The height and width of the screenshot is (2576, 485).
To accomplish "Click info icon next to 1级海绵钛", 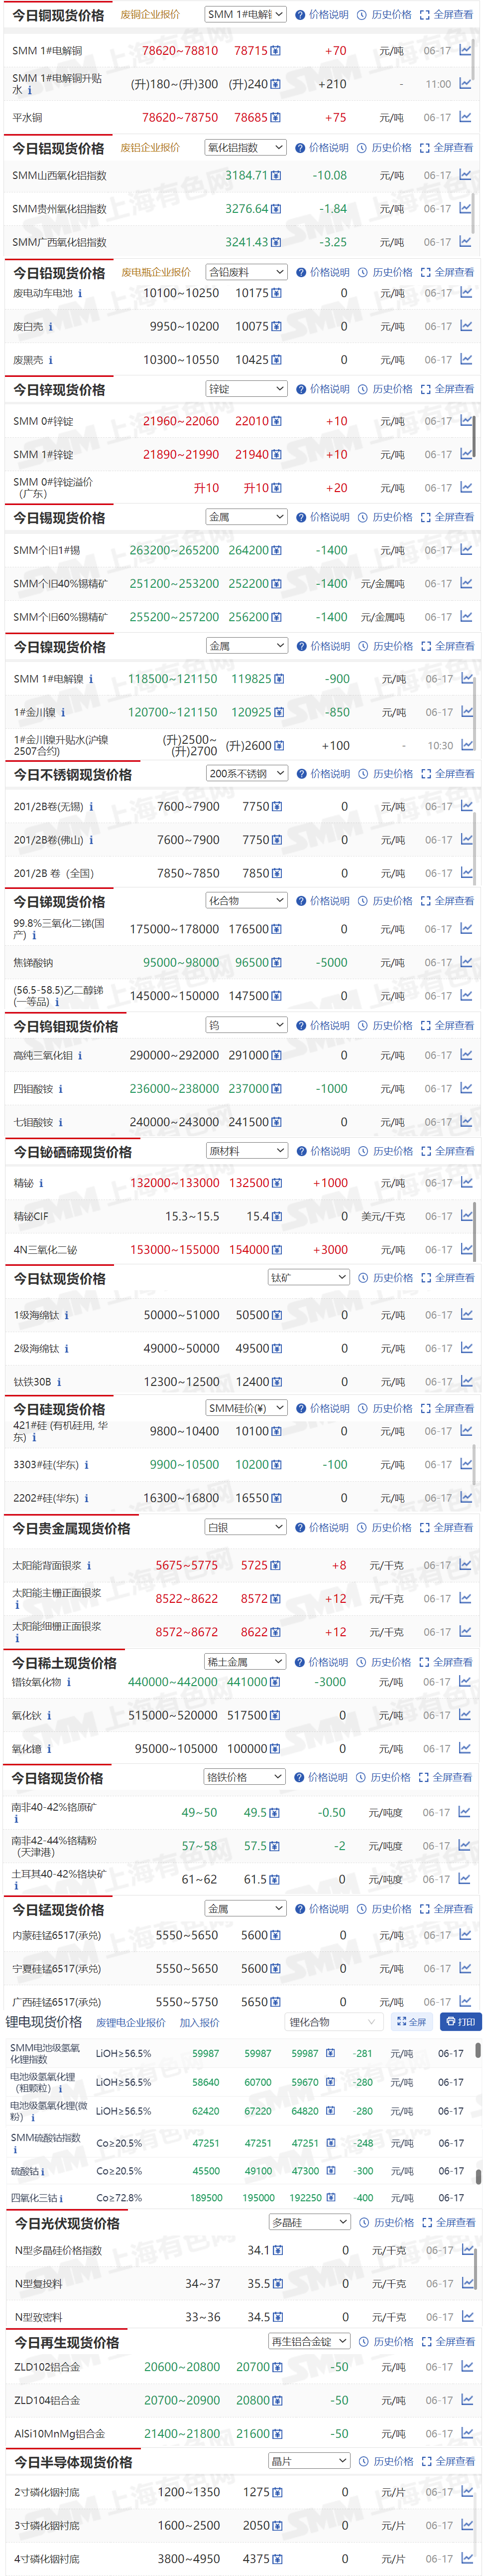I will 66,1315.
